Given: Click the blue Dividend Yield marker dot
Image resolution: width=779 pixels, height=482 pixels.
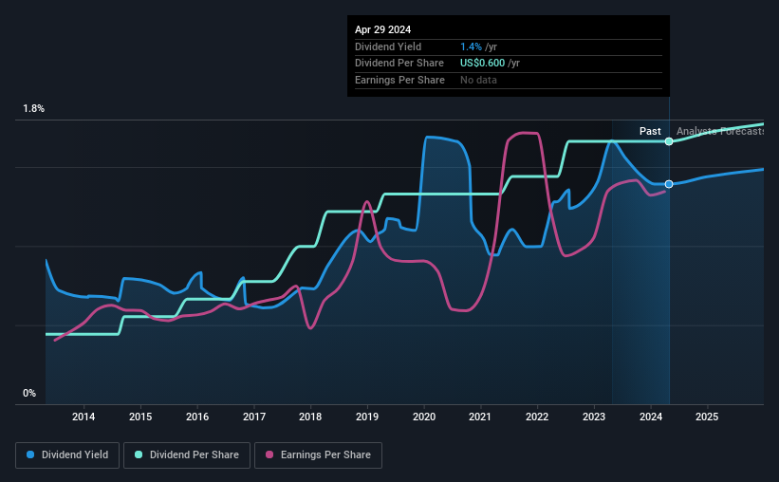Looking at the screenshot, I should 669,184.
